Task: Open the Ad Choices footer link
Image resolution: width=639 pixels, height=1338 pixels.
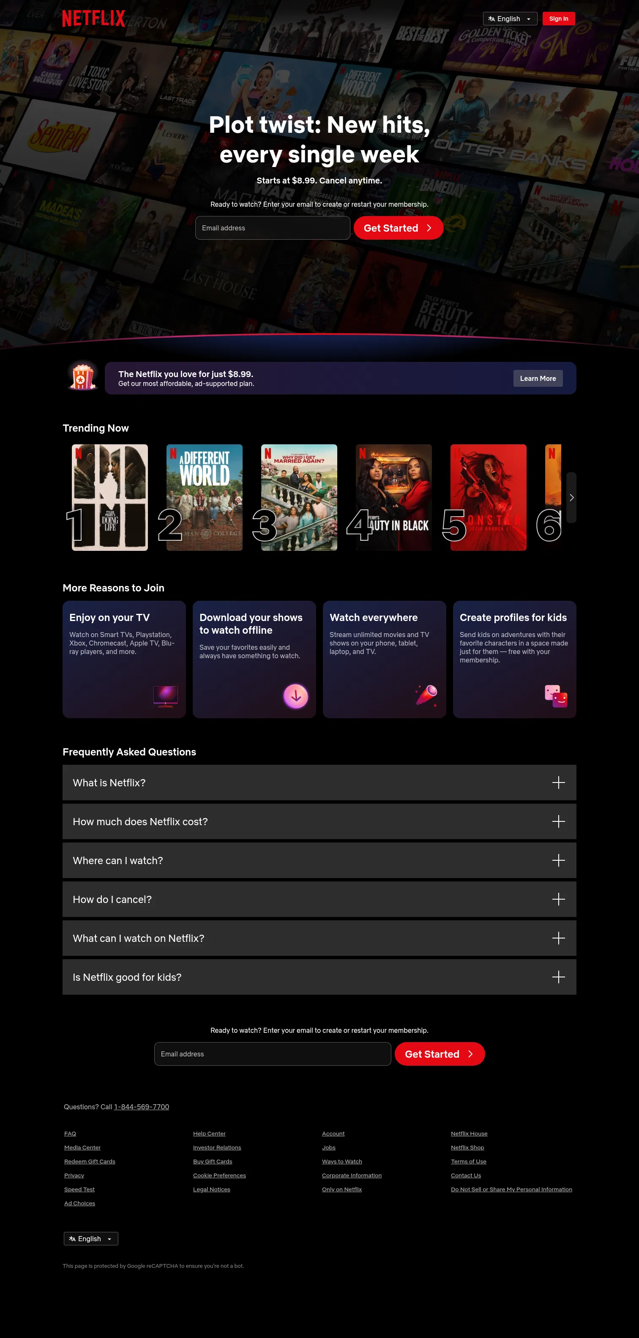Action: pyautogui.click(x=79, y=1204)
